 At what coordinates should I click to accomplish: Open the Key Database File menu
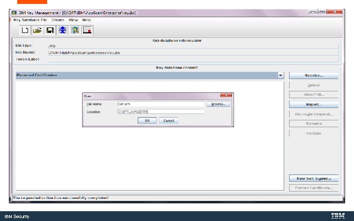click(30, 20)
